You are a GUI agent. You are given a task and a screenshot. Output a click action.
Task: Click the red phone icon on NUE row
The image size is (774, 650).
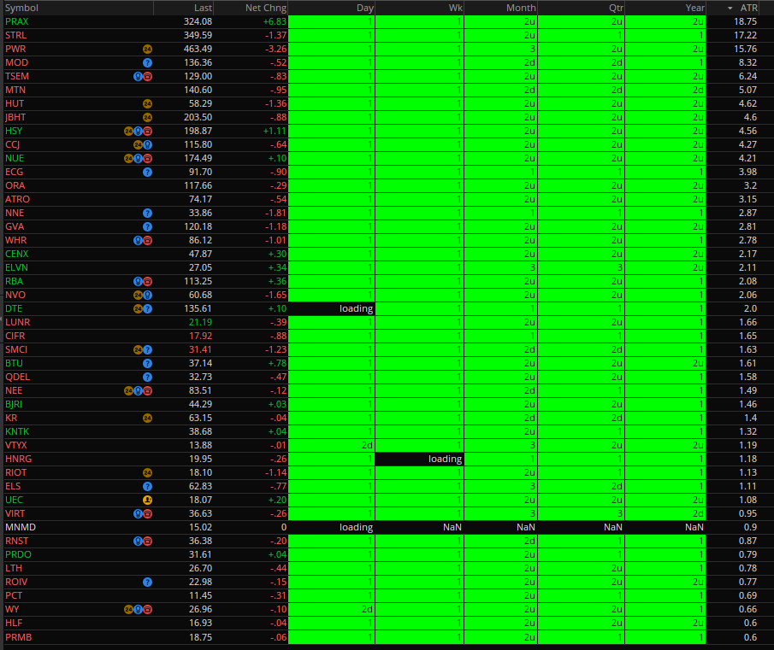[147, 159]
